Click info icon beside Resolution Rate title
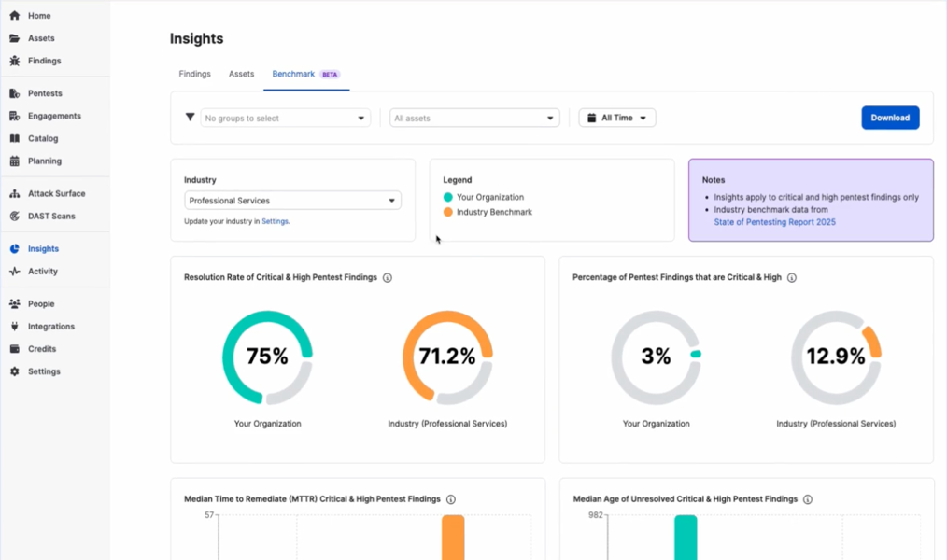947x560 pixels. (x=388, y=278)
